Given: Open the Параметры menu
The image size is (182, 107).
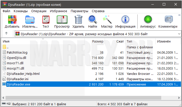Looking at the screenshot, I should [x=79, y=11].
